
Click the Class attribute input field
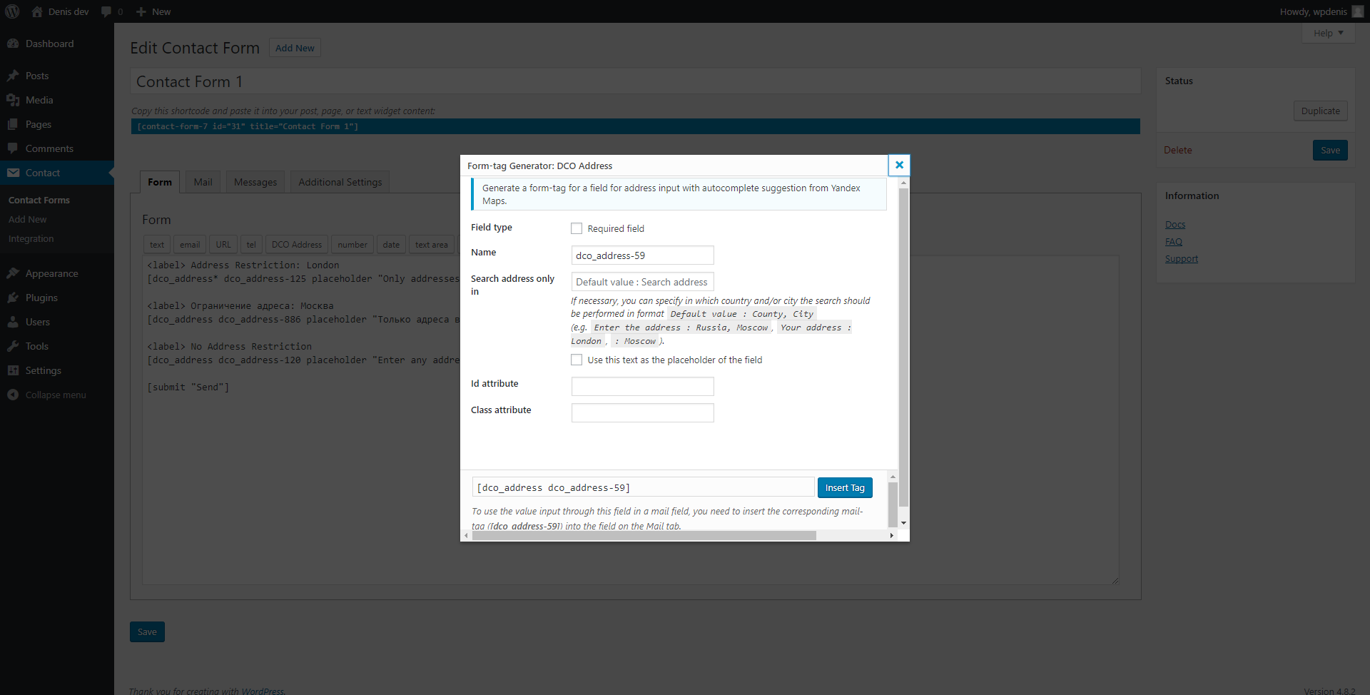pos(642,412)
